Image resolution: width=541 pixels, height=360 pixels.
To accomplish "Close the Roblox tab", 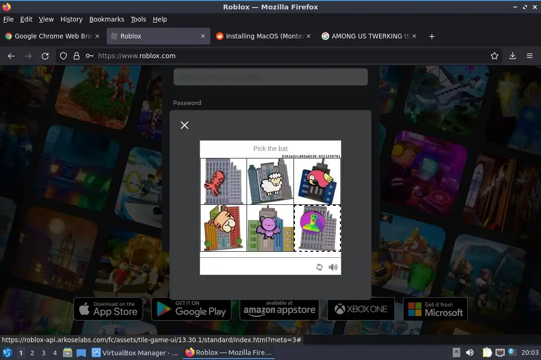I will click(203, 36).
